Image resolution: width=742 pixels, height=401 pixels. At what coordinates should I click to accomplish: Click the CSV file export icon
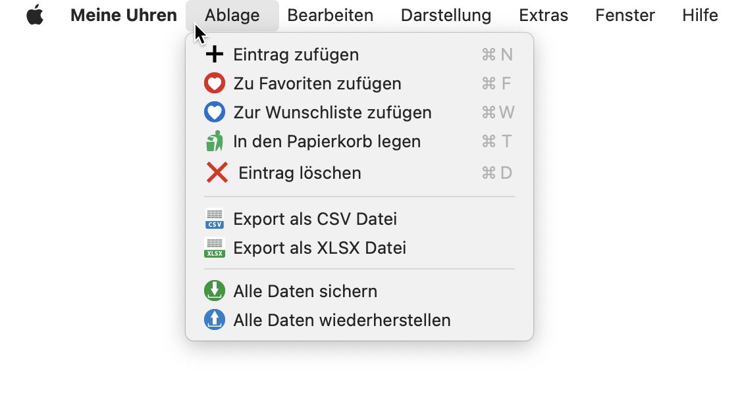[x=215, y=219]
